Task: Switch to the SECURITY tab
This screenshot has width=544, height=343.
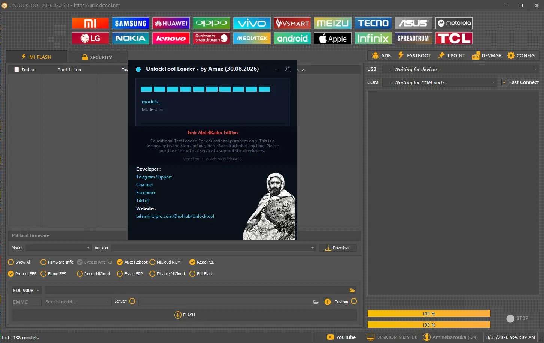Action: coord(97,57)
